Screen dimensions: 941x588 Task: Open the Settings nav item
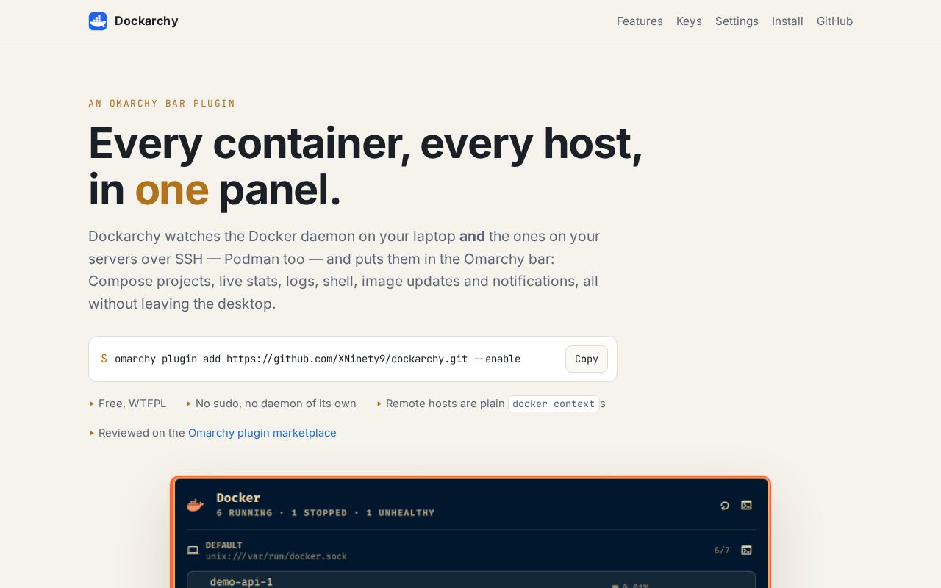(x=737, y=21)
